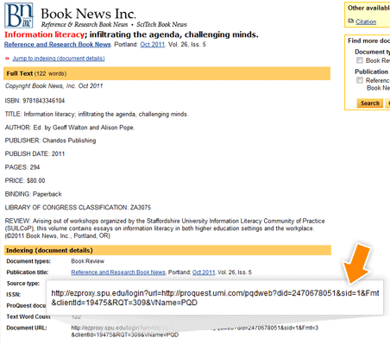Click the Oct 2011 issue link under the title
The height and width of the screenshot is (344, 390).
[x=152, y=45]
